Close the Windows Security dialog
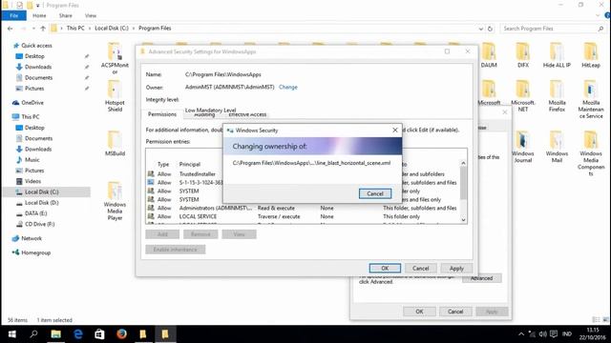The image size is (611, 343). pos(394,130)
